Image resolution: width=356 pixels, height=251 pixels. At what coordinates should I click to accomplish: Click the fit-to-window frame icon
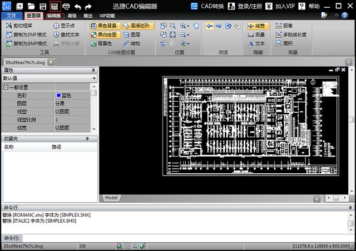[173, 34]
